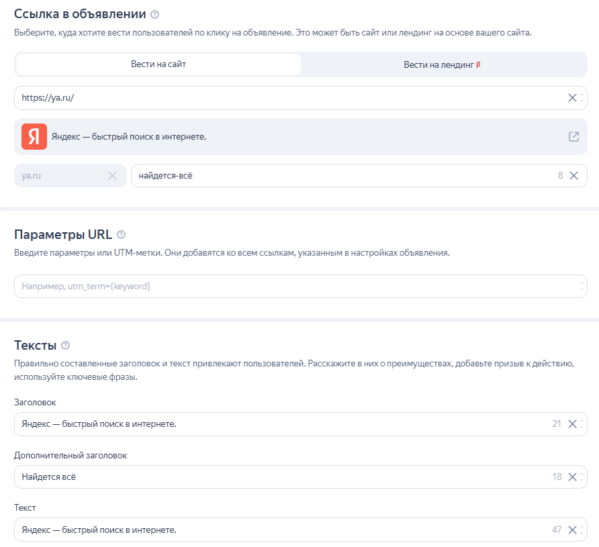Click the Ссылка в объявлении heading
599x547 pixels.
pos(80,14)
